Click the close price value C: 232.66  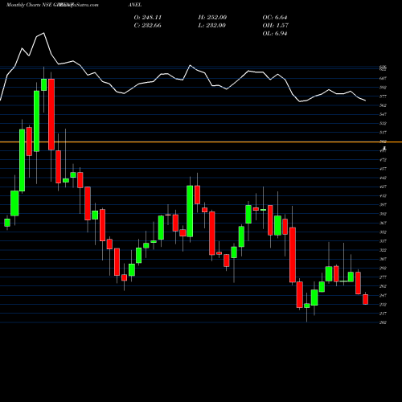(x=148, y=26)
